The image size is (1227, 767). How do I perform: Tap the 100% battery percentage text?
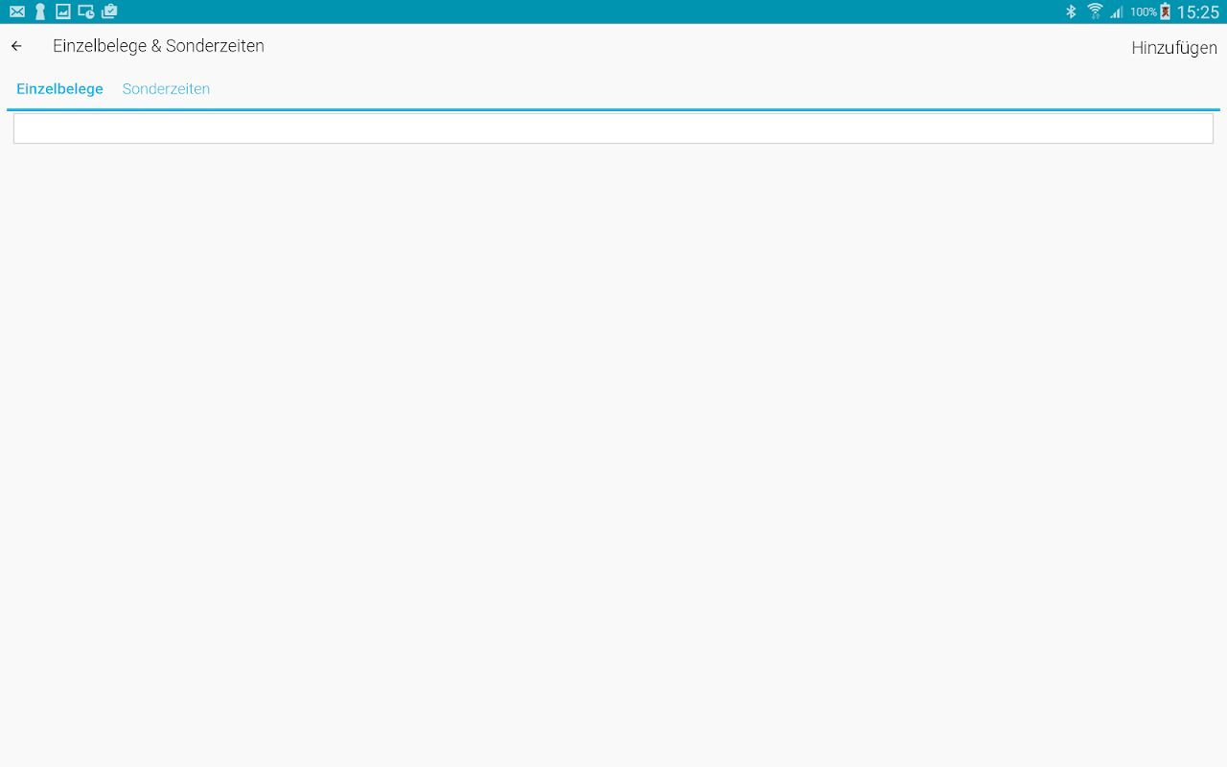click(x=1144, y=12)
